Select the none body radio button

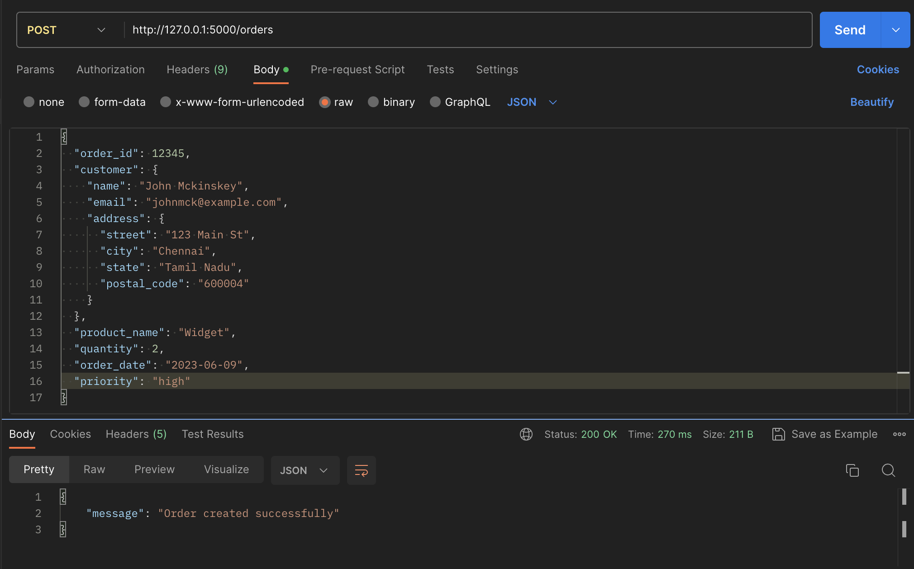29,102
